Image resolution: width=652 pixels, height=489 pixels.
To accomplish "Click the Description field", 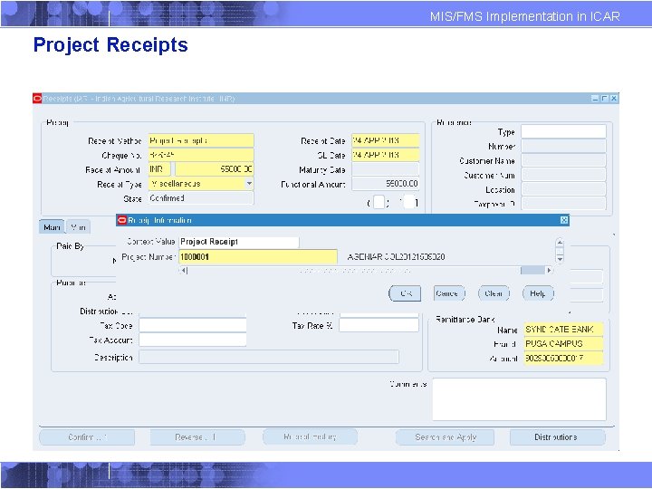I will (269, 357).
